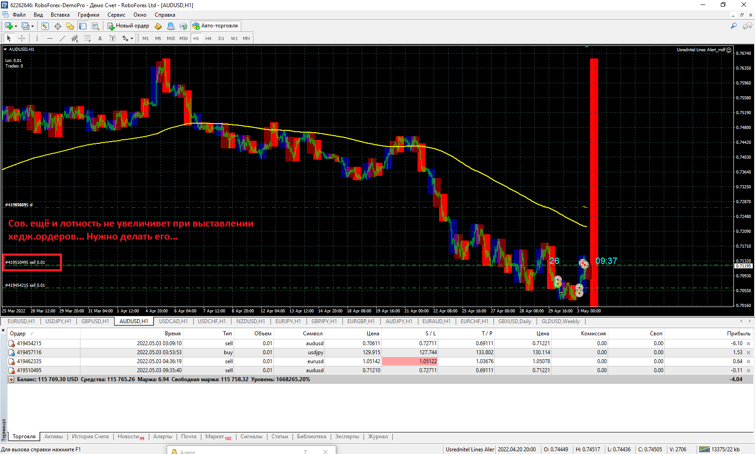The image size is (755, 454).
Task: Close the Terminal panel with the x
Action: click(x=3, y=330)
